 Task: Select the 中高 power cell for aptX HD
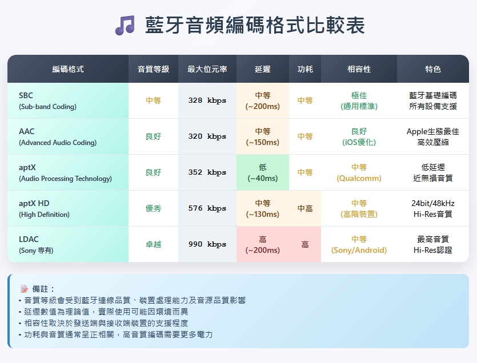(305, 208)
